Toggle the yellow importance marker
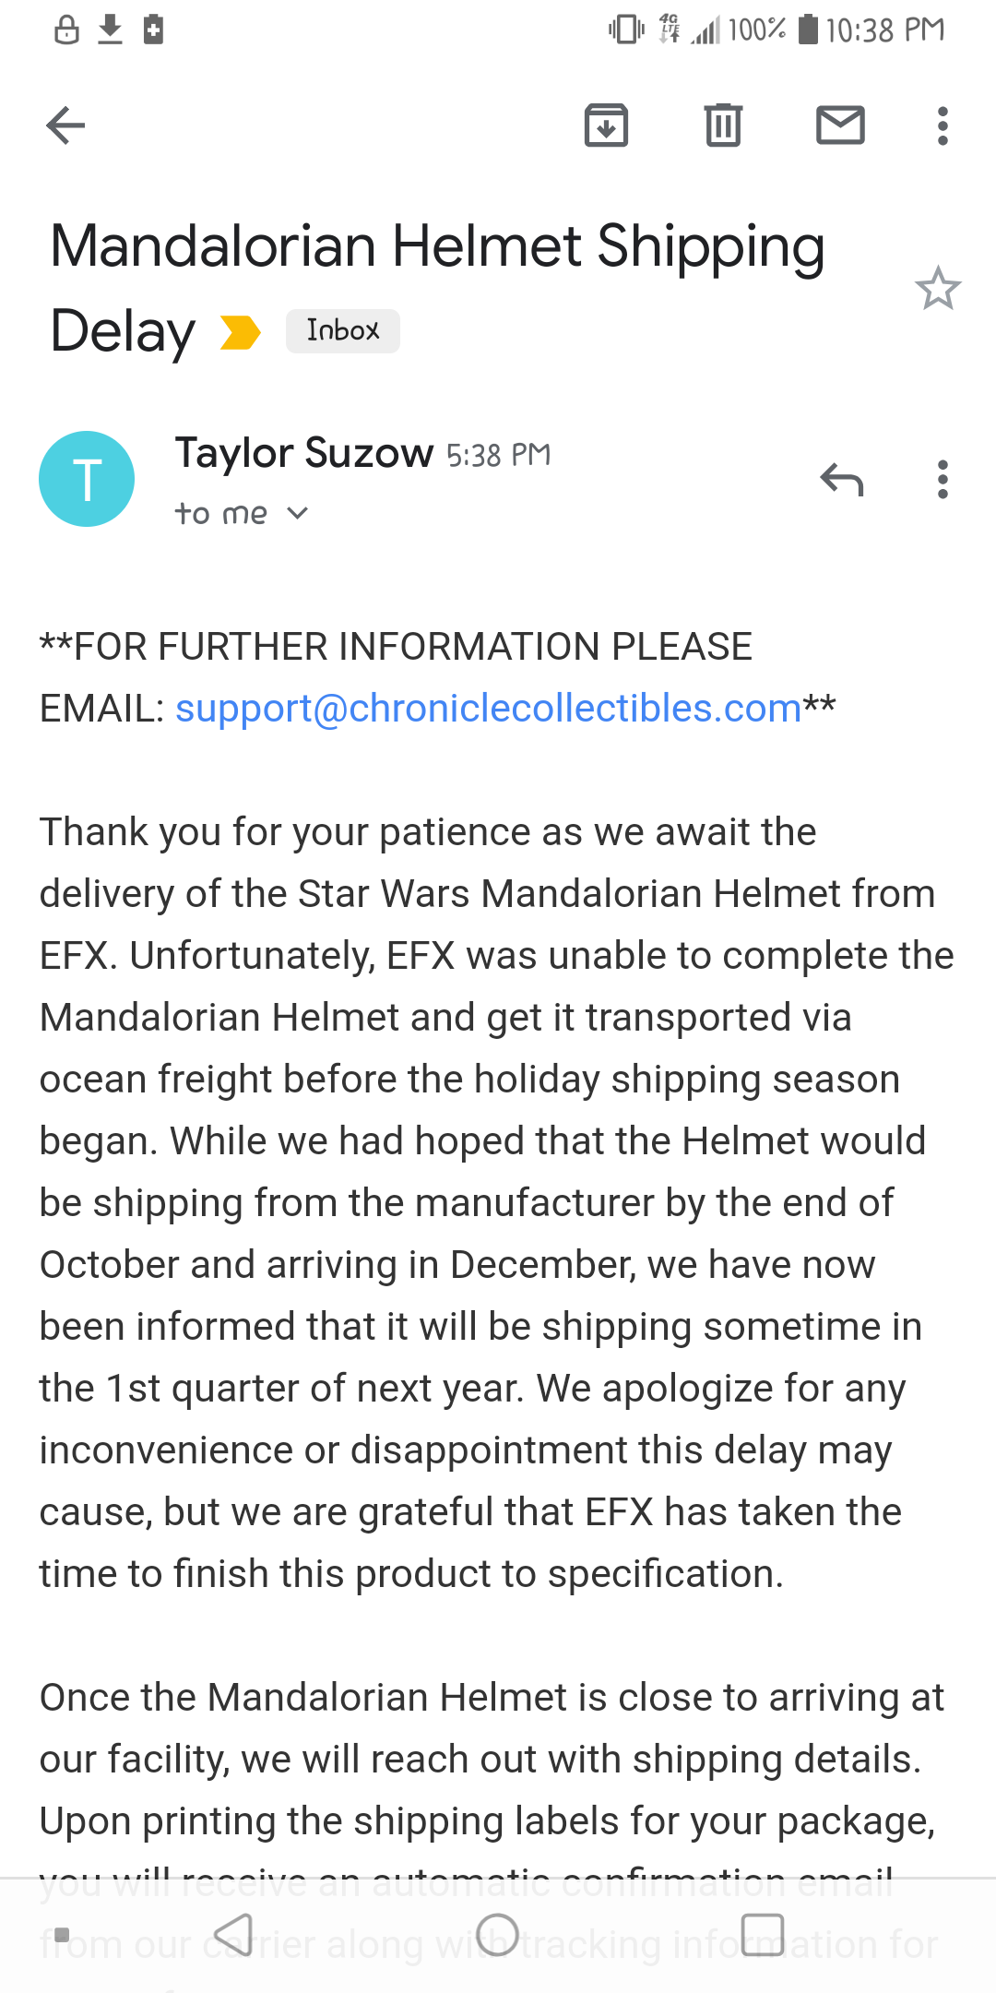 coord(241,332)
